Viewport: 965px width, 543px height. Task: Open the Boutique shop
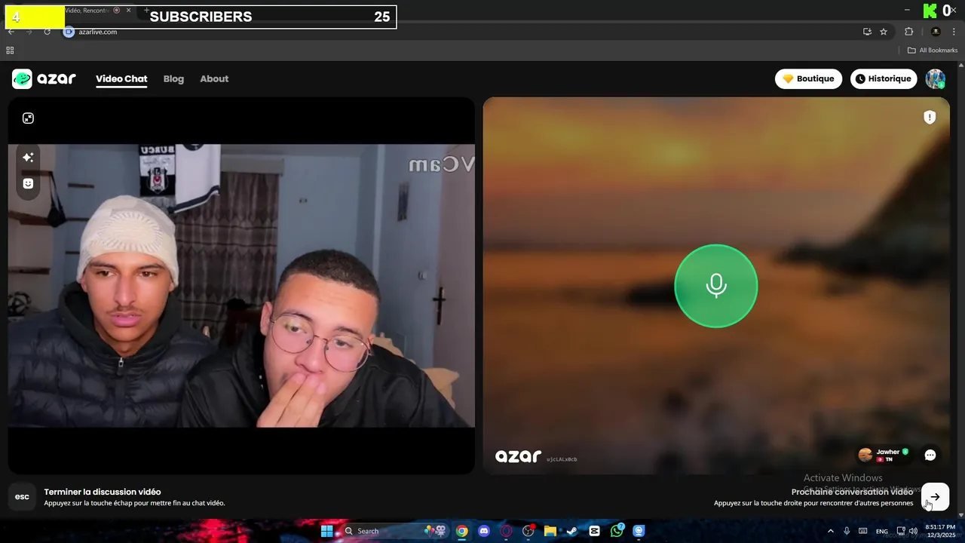click(x=808, y=78)
